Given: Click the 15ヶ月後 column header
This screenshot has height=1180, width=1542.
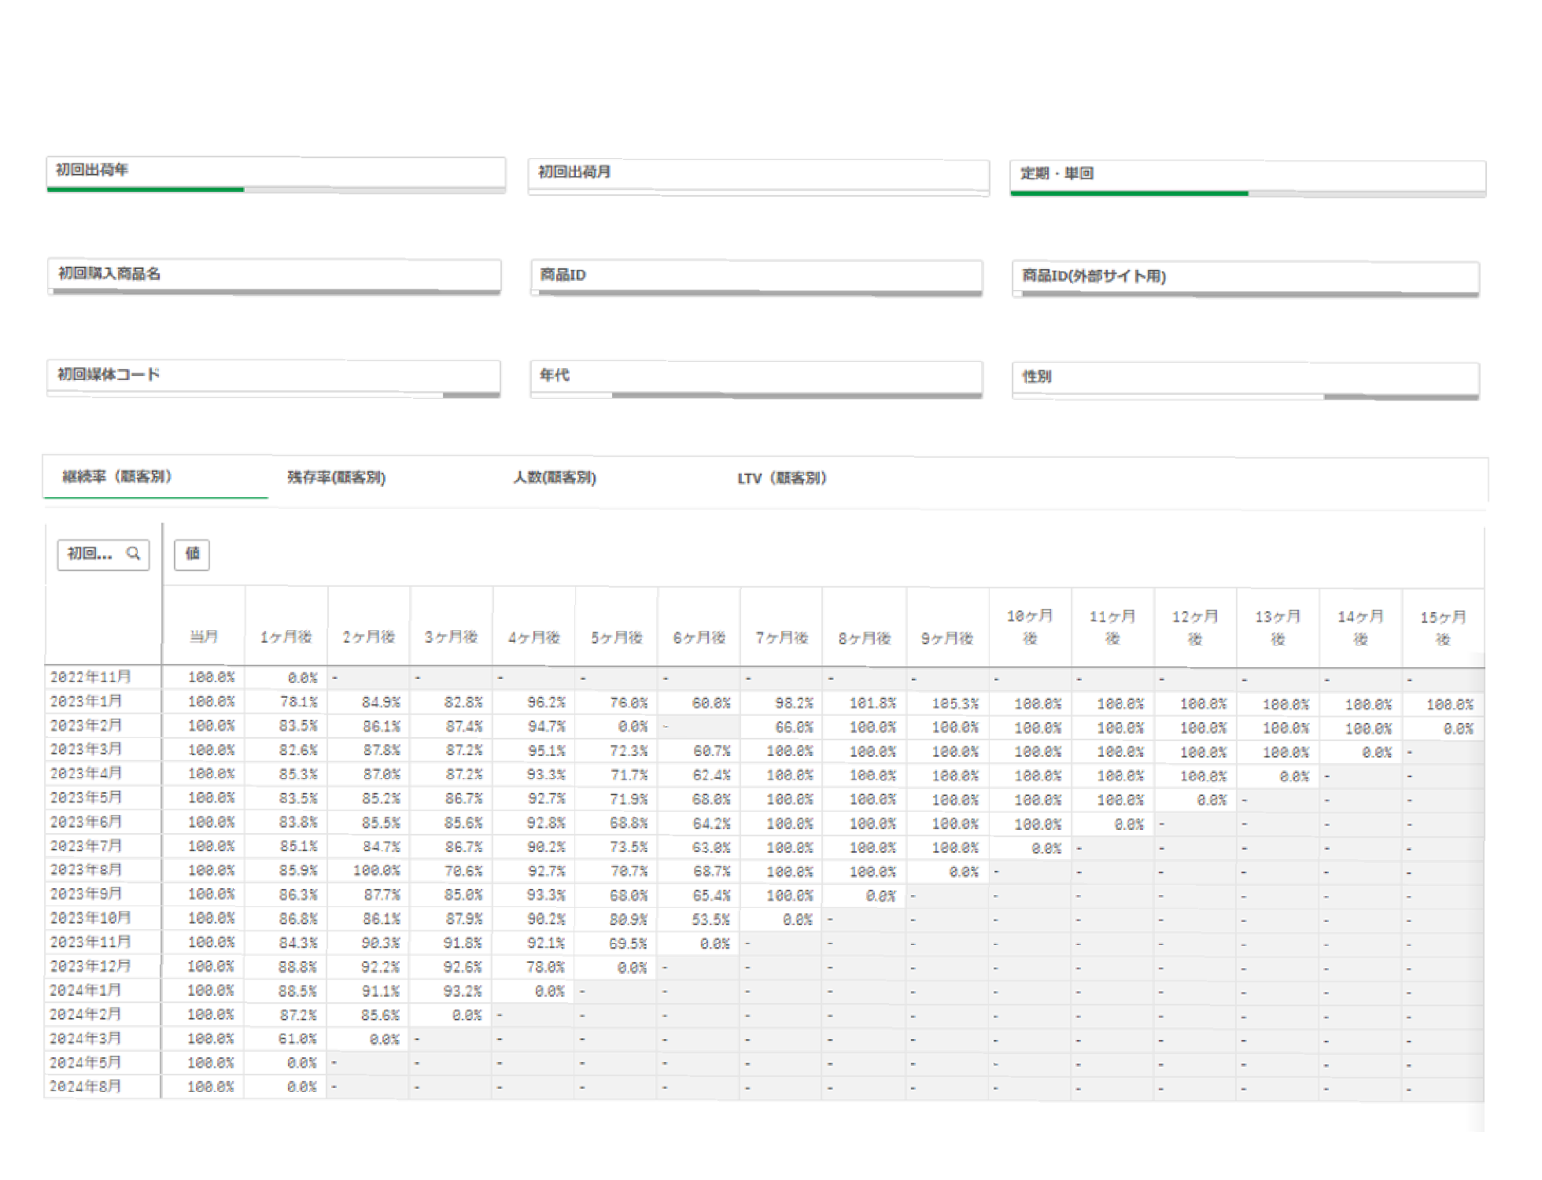Looking at the screenshot, I should click(x=1442, y=628).
